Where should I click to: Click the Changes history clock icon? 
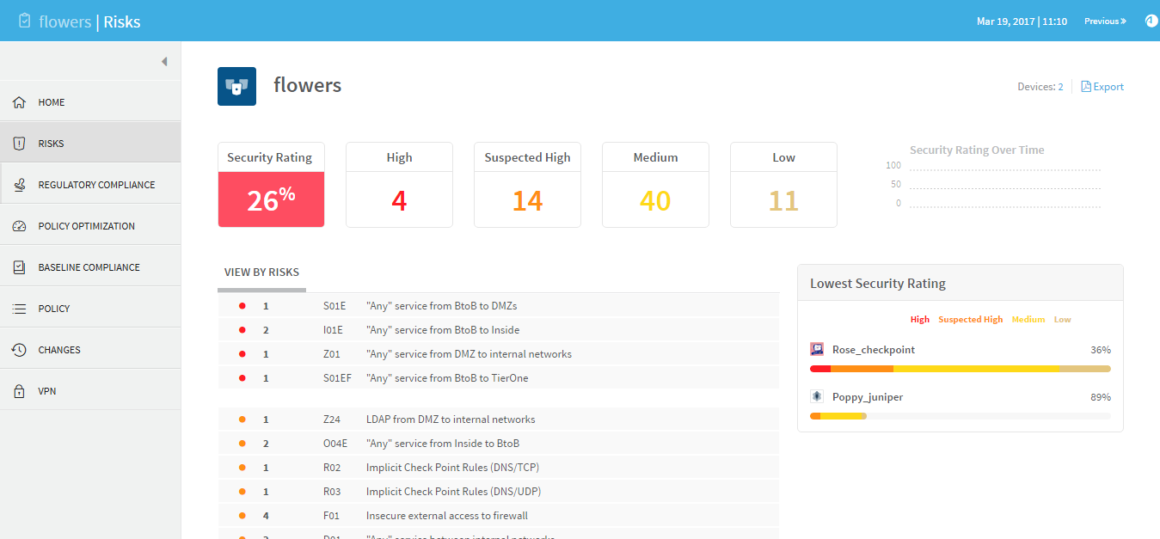[19, 350]
